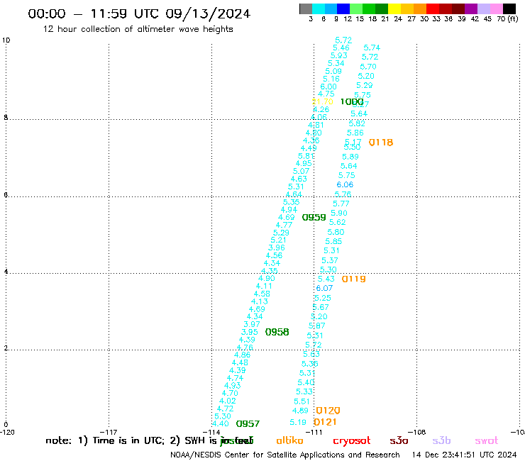Image resolution: width=525 pixels, height=461 pixels.
Task: Click the orange 0119 time label
Action: coord(353,279)
